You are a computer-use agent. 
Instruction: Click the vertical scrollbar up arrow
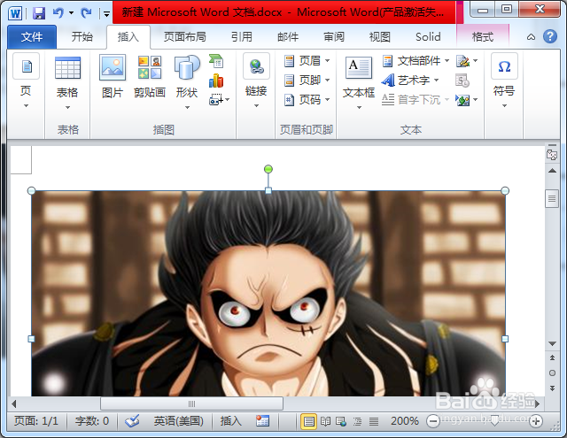coord(552,171)
